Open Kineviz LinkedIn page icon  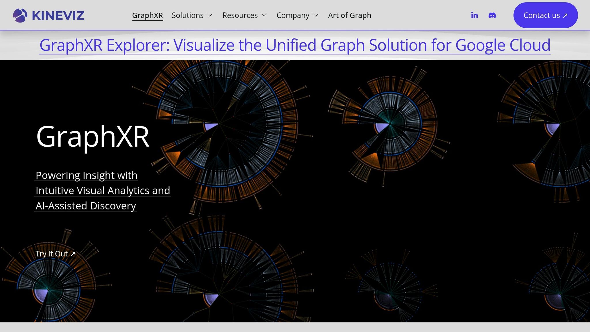(474, 15)
